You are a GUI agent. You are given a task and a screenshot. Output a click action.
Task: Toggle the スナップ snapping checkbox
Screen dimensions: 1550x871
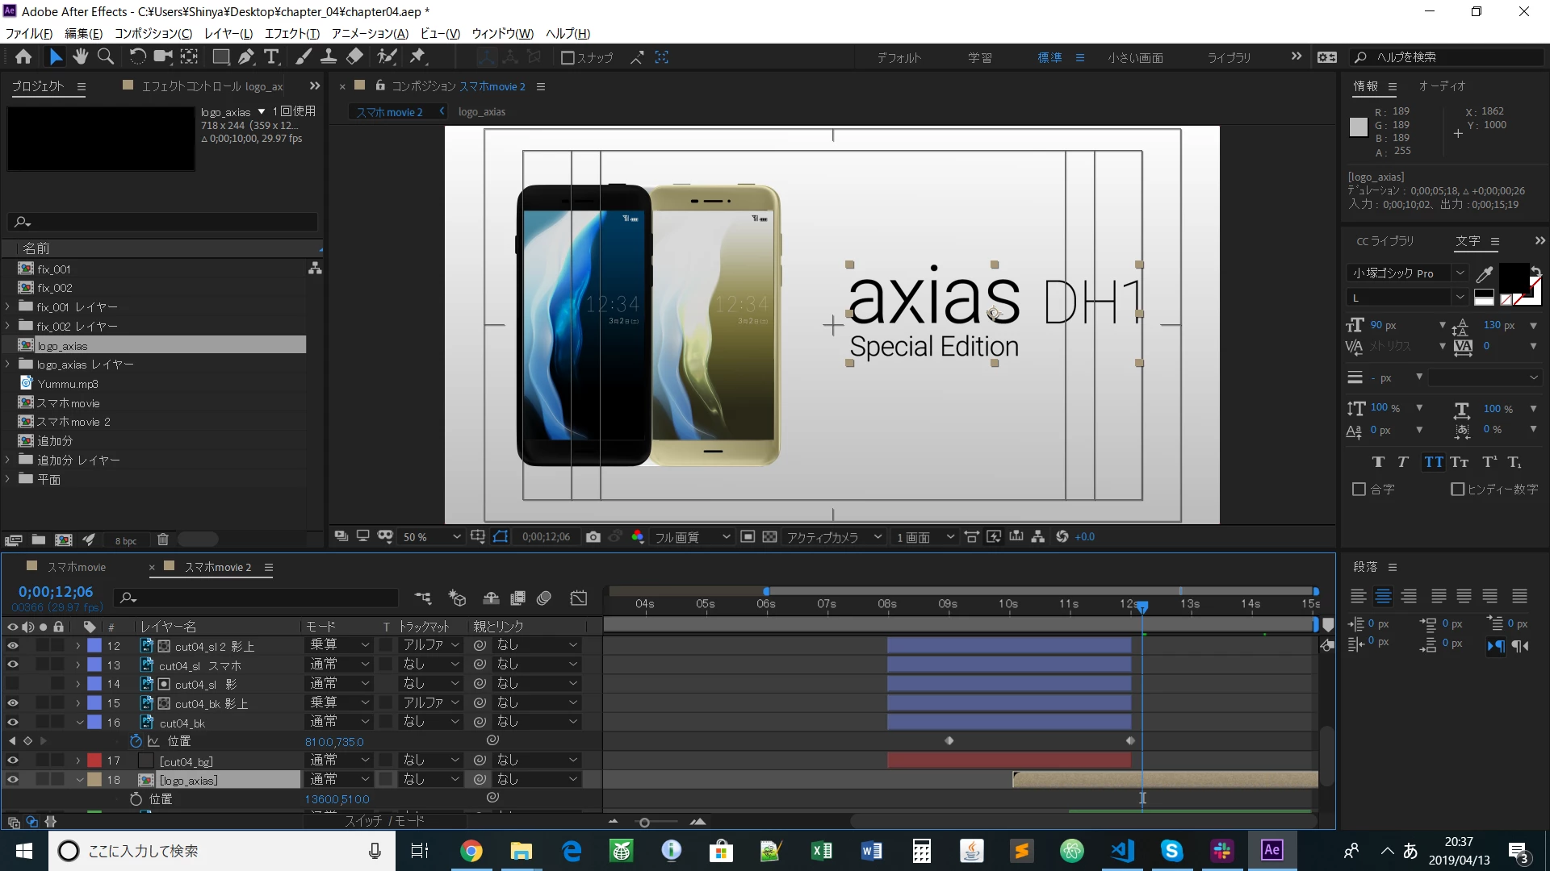(568, 58)
